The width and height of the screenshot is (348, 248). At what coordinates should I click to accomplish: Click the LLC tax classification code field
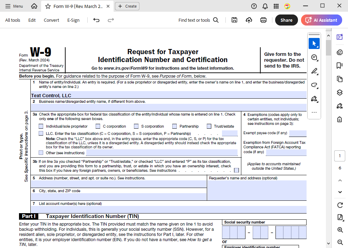tap(230, 133)
